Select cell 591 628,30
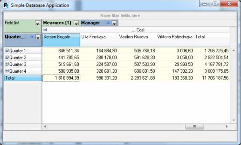 click(x=137, y=57)
